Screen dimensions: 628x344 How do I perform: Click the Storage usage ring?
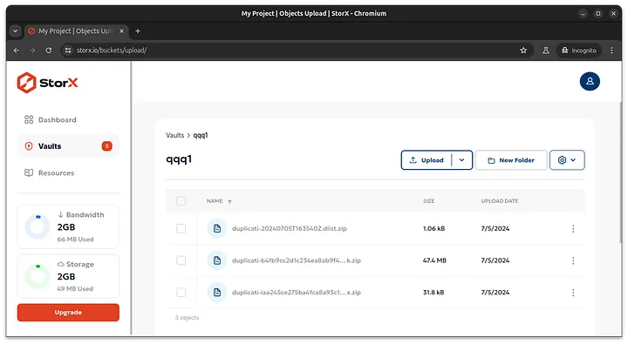point(38,276)
